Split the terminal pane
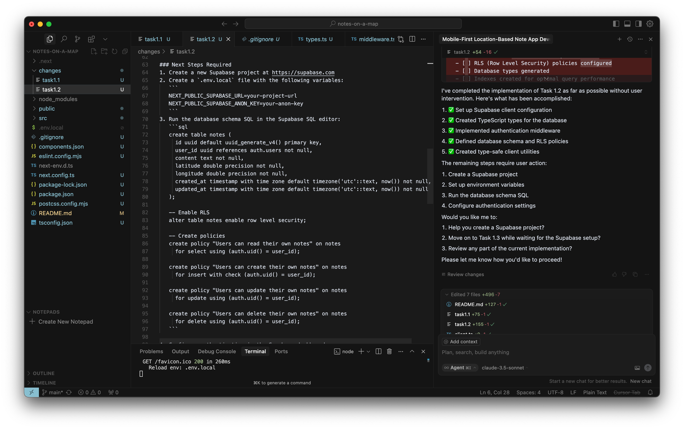 378,351
